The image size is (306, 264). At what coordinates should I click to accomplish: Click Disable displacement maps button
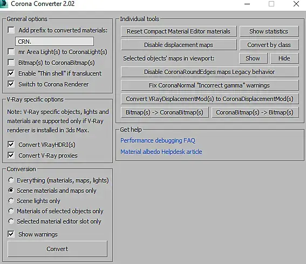click(x=179, y=45)
